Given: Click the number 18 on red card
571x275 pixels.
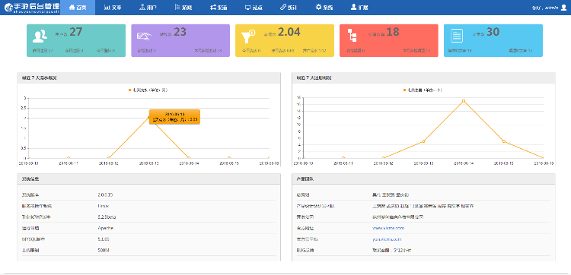Looking at the screenshot, I should pyautogui.click(x=393, y=32).
